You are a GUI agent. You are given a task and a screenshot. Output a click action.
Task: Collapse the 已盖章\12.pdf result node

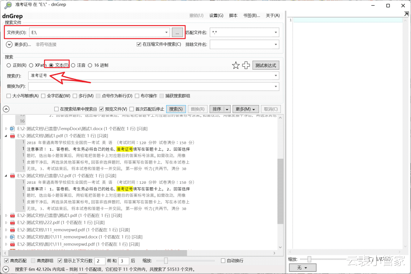6,176
